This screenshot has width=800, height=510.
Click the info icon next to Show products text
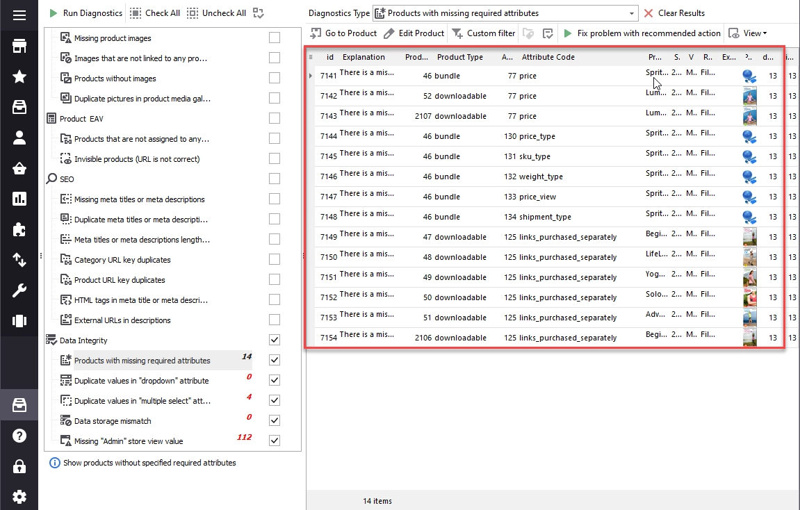(55, 463)
